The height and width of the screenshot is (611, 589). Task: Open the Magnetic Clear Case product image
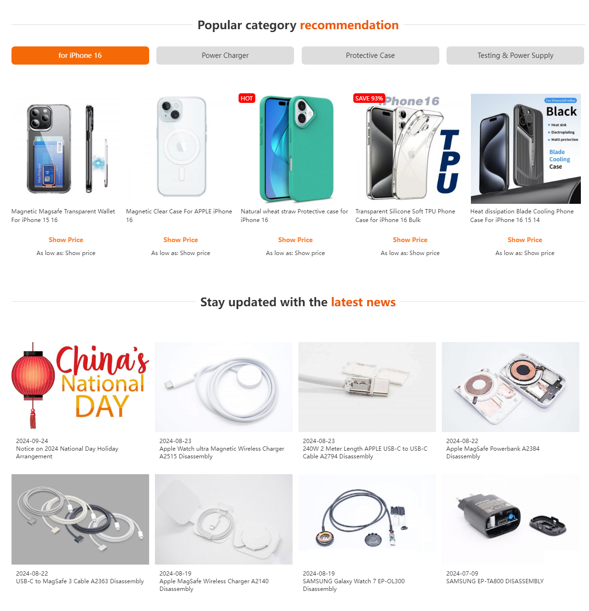tap(181, 149)
